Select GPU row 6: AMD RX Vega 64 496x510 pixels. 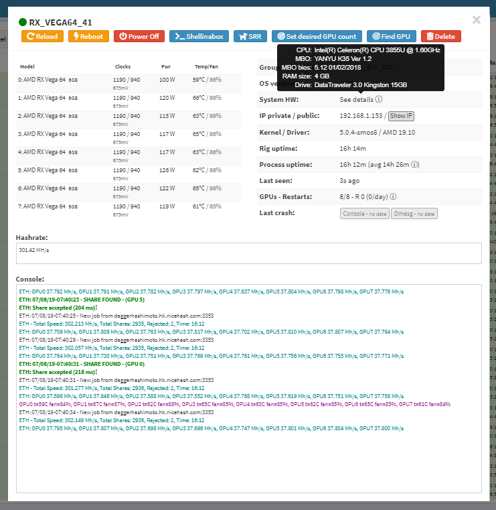click(129, 192)
